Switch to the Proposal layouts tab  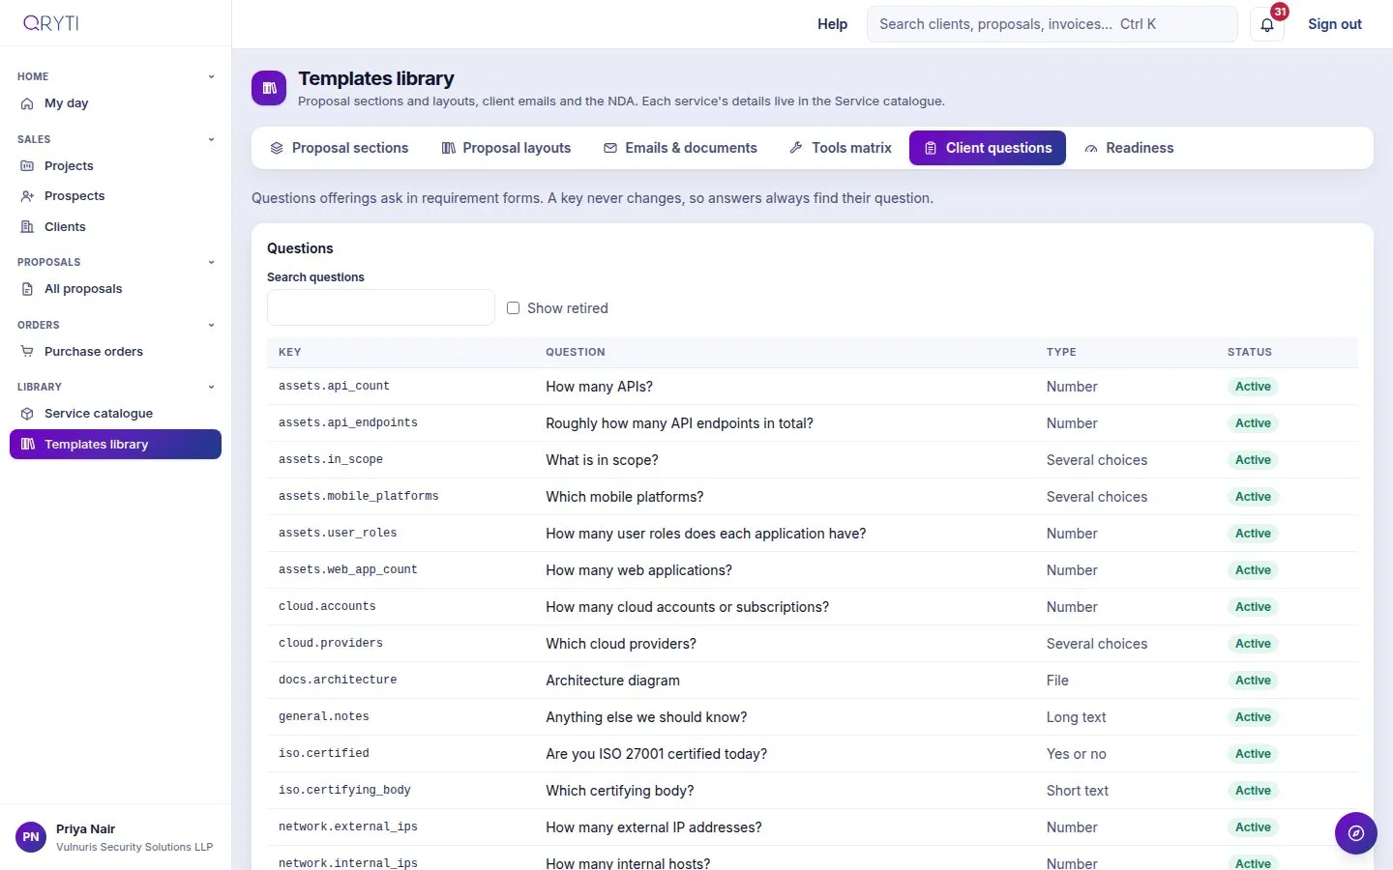506,148
